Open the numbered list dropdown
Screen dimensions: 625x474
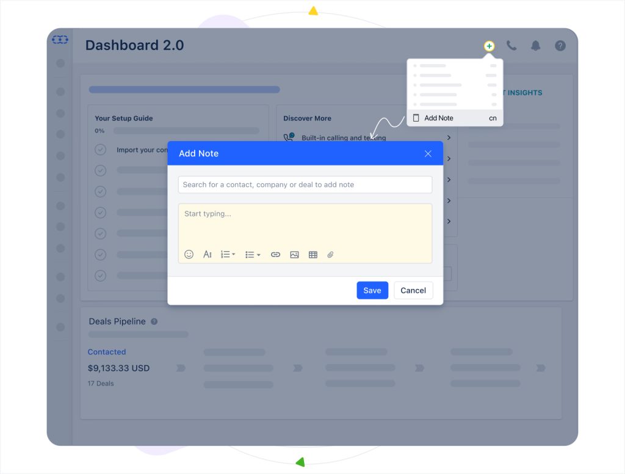point(228,255)
